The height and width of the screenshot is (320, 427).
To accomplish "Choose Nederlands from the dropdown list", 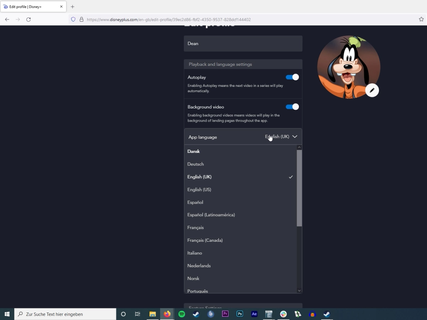I will coord(199,266).
